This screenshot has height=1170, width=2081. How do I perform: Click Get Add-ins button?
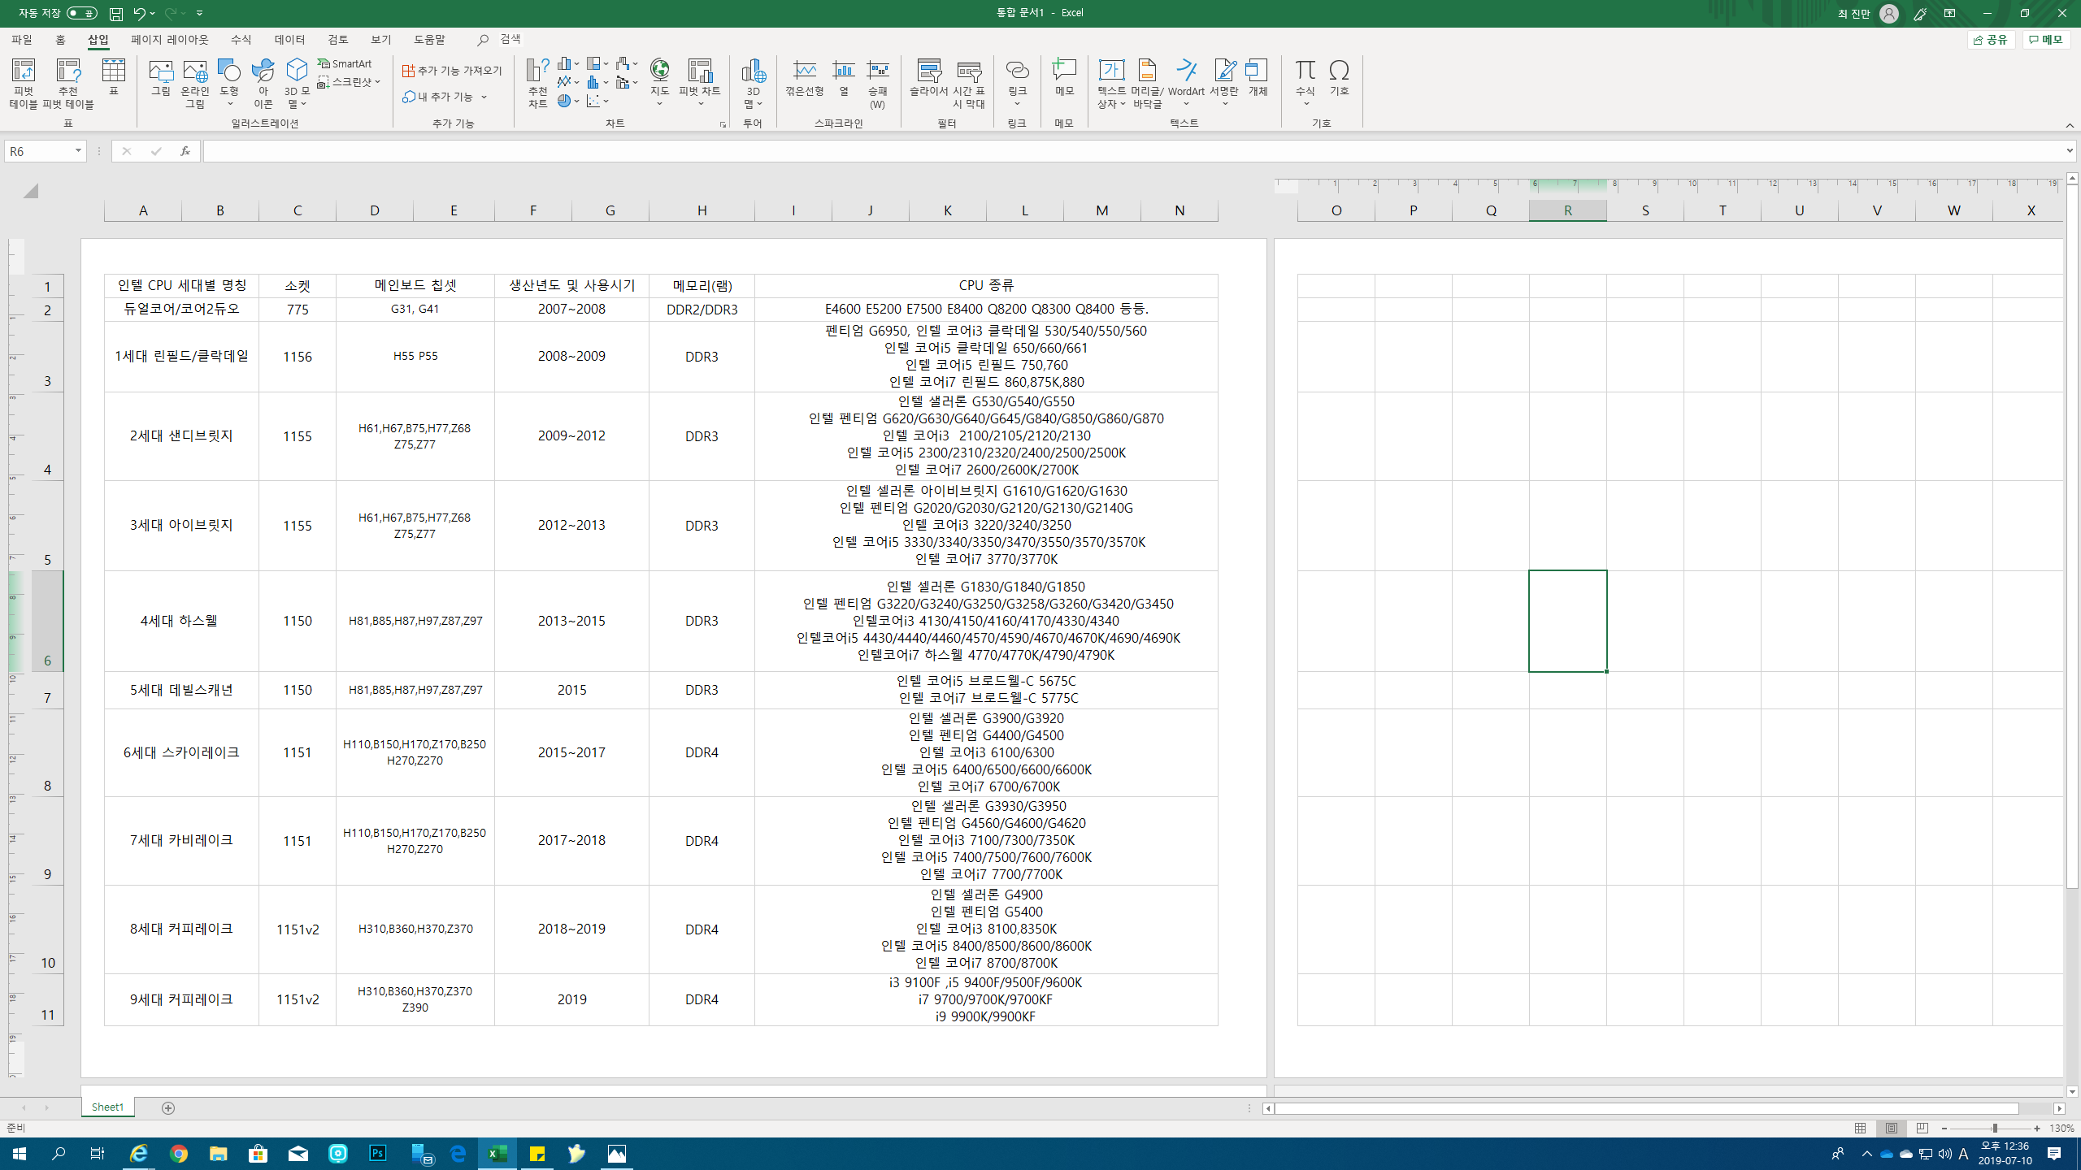point(453,71)
